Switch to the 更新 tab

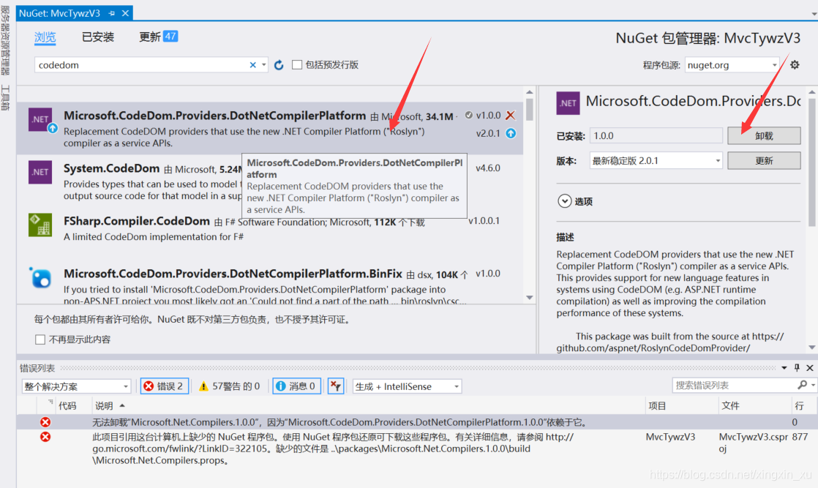tap(151, 37)
